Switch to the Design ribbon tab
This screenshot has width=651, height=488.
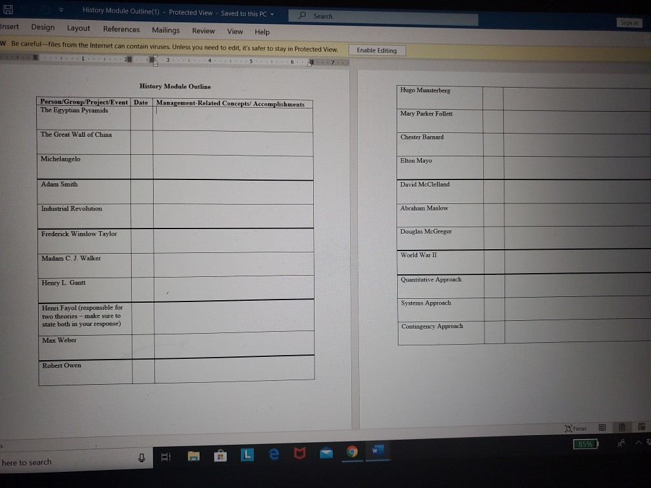click(x=43, y=27)
